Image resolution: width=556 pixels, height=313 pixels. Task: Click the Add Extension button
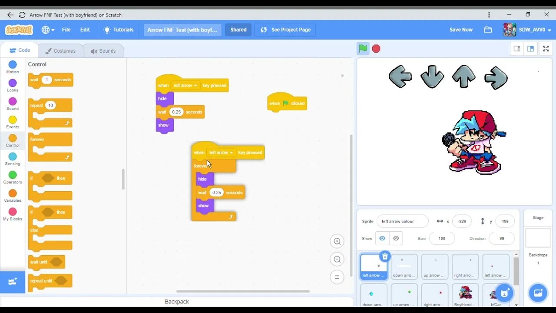[x=13, y=282]
